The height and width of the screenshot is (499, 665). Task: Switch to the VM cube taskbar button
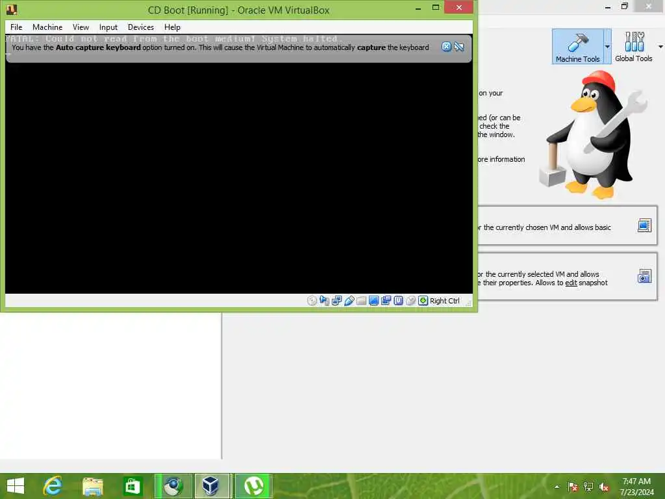[x=211, y=486]
